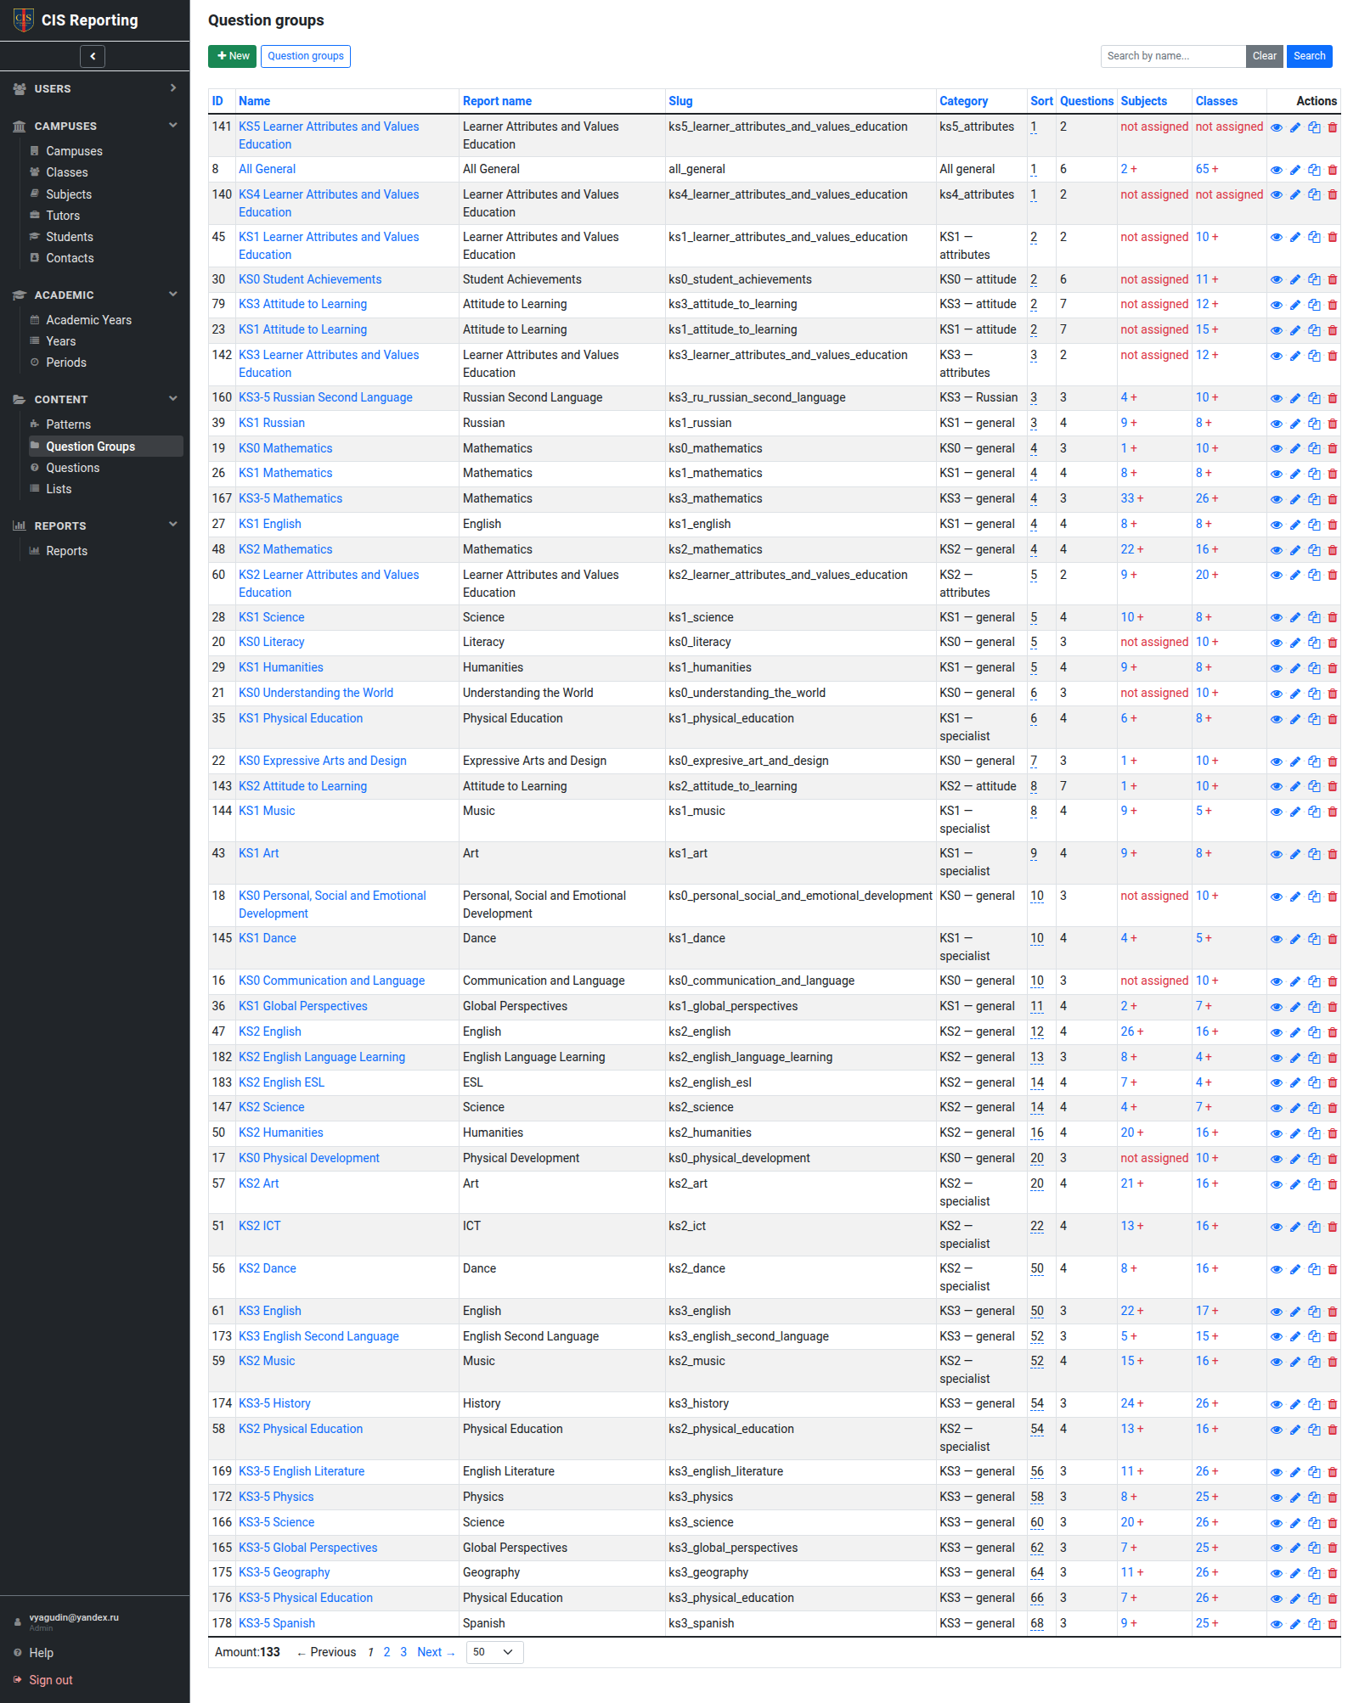Screen dimensions: 1359x1703
Task: Duplicate the KS2 ICT question group
Action: tap(1314, 1226)
